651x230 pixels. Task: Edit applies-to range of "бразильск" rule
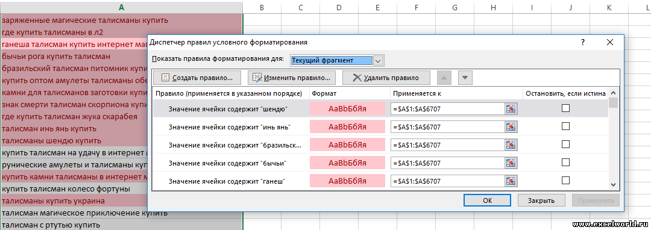448,145
